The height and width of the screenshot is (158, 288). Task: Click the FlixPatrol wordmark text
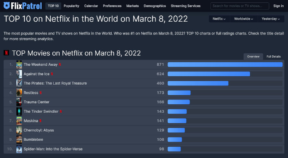pos(26,6)
